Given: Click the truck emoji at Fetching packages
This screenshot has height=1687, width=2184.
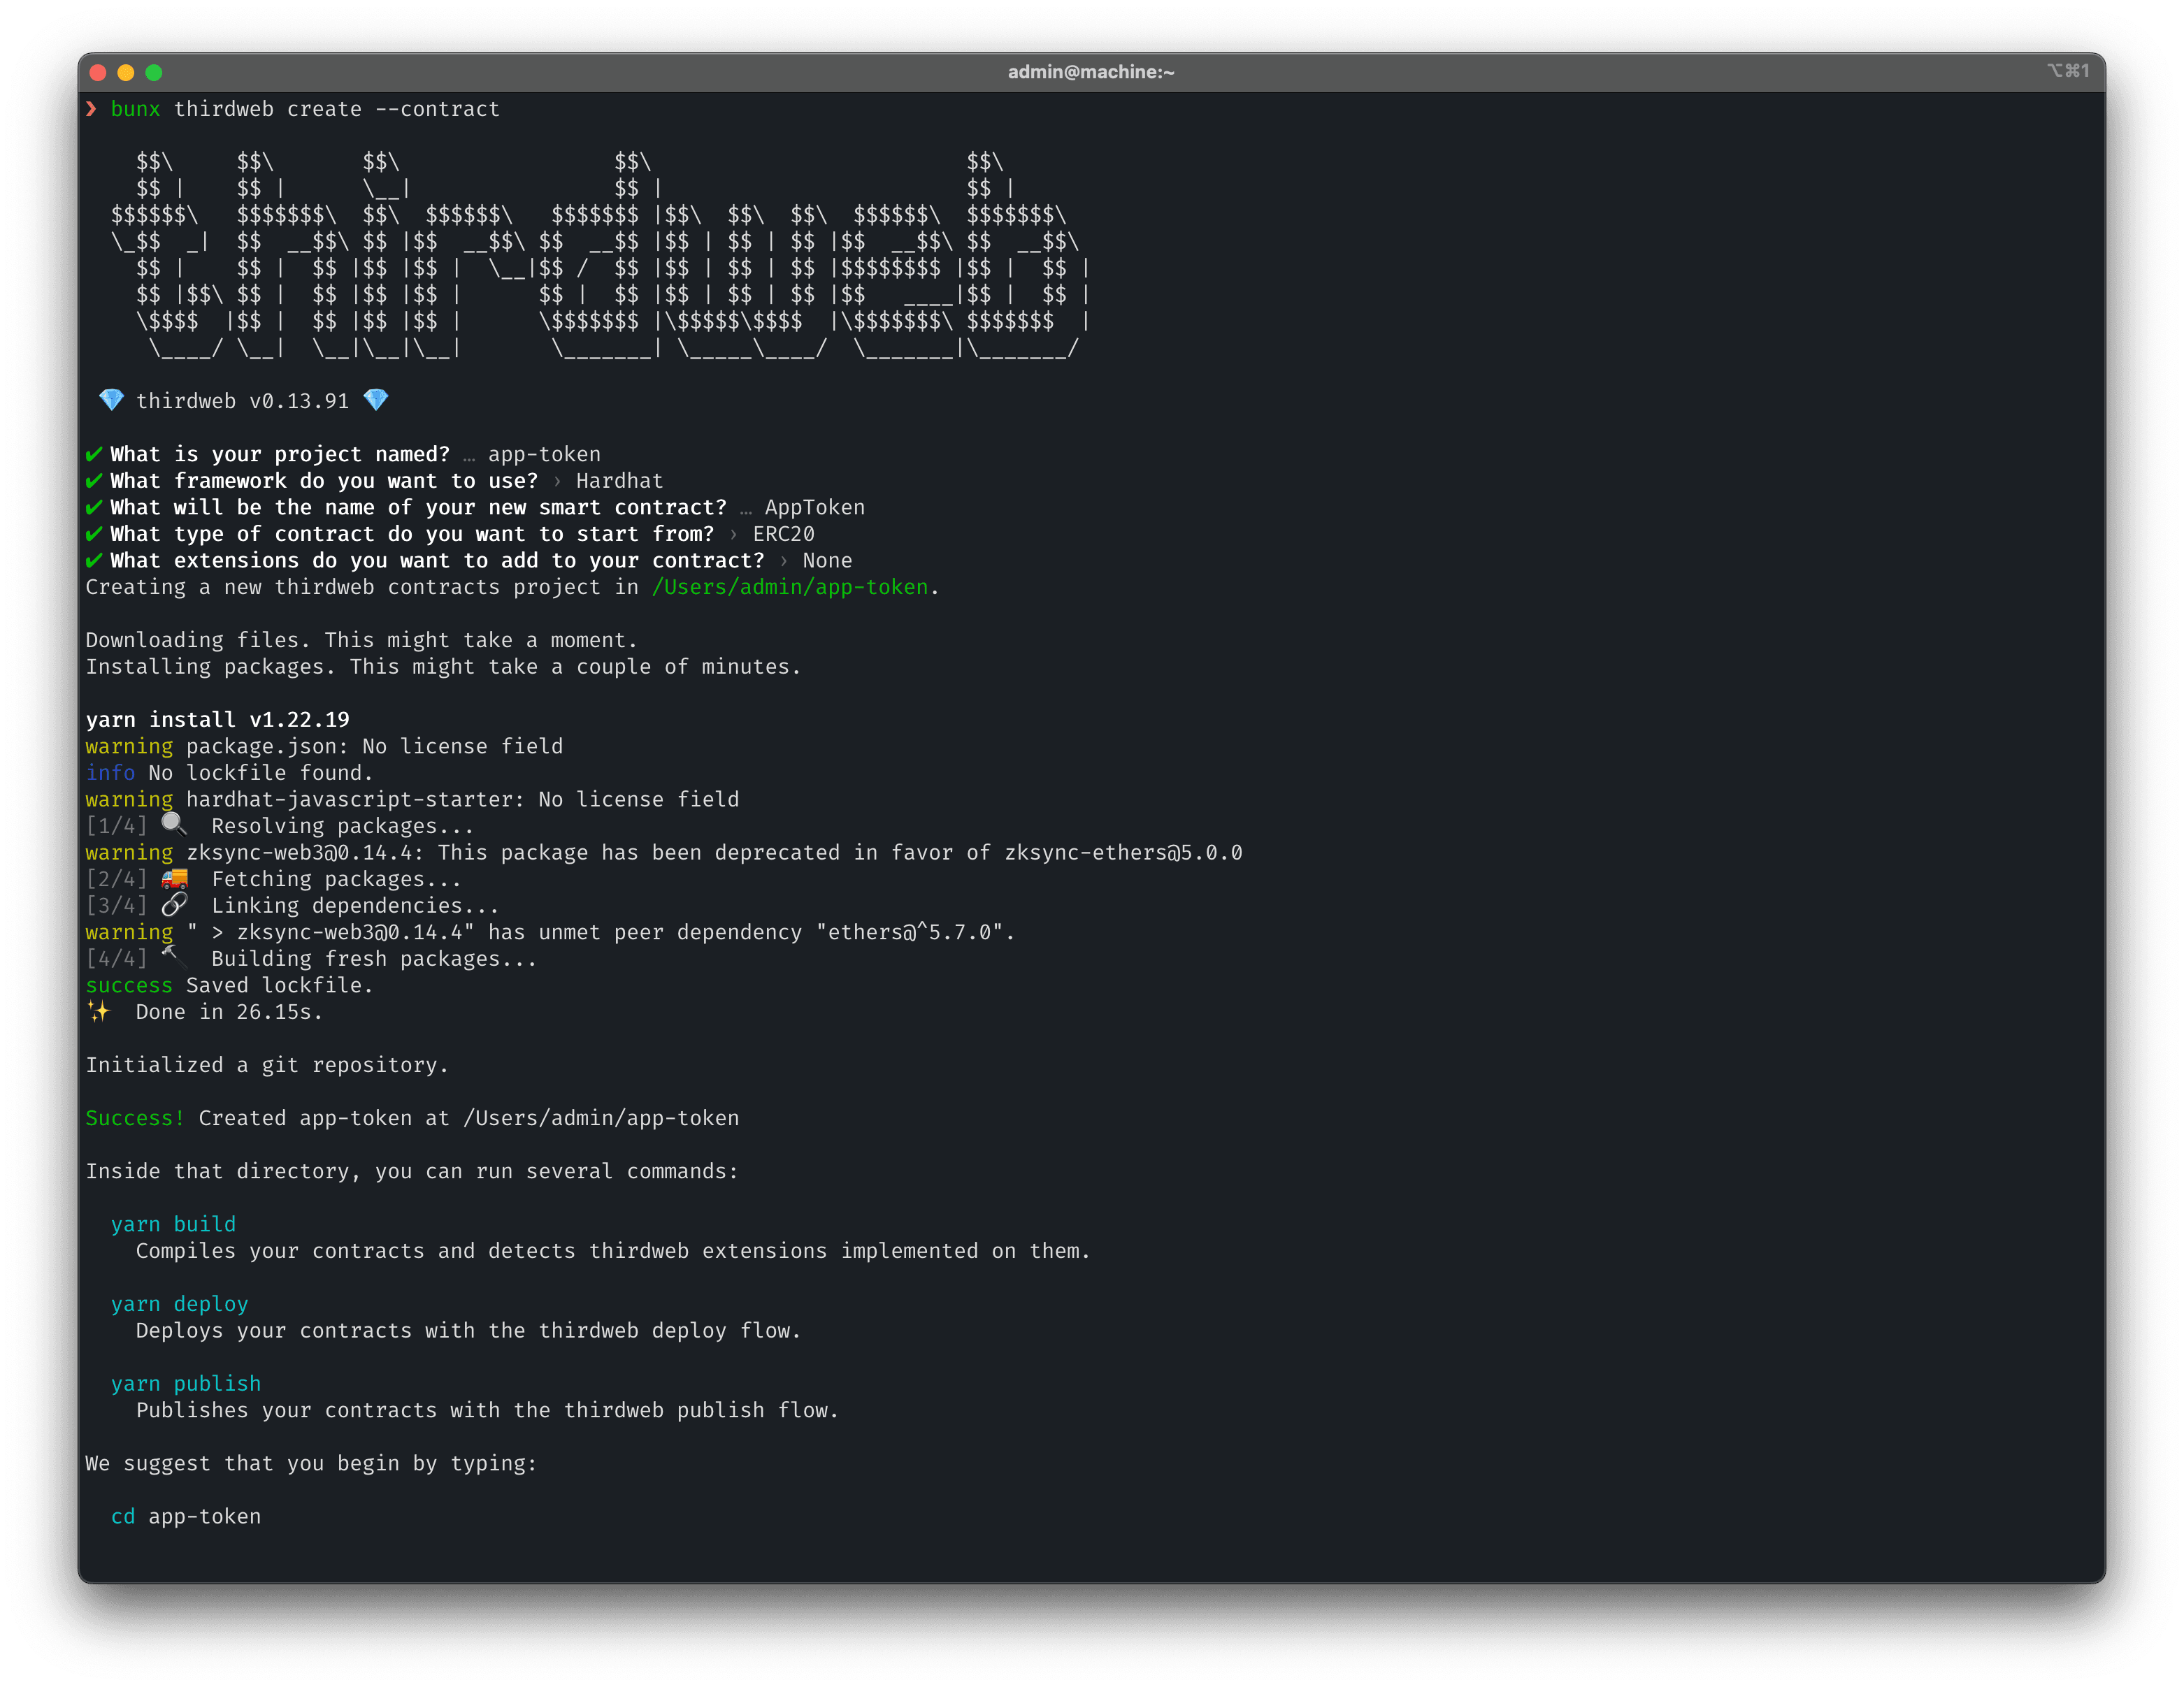Looking at the screenshot, I should (x=174, y=878).
